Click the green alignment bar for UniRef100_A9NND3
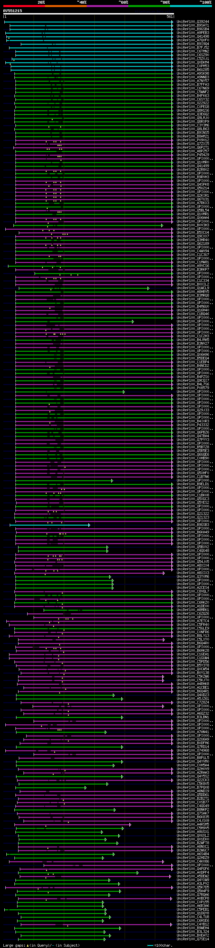Screen dimensions: 215x948 (x=94, y=77)
